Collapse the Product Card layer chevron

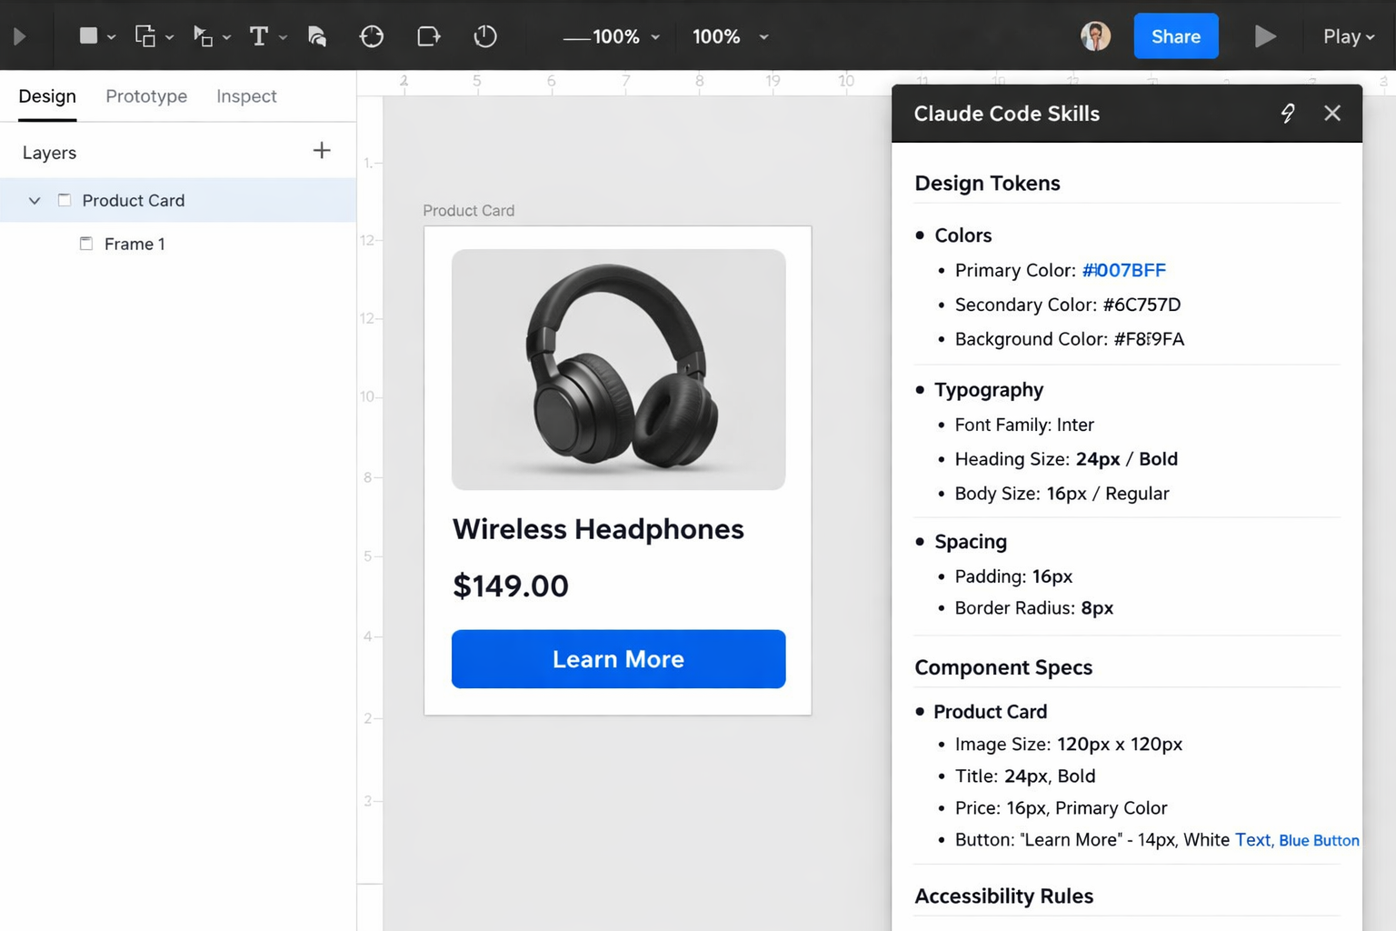point(35,200)
